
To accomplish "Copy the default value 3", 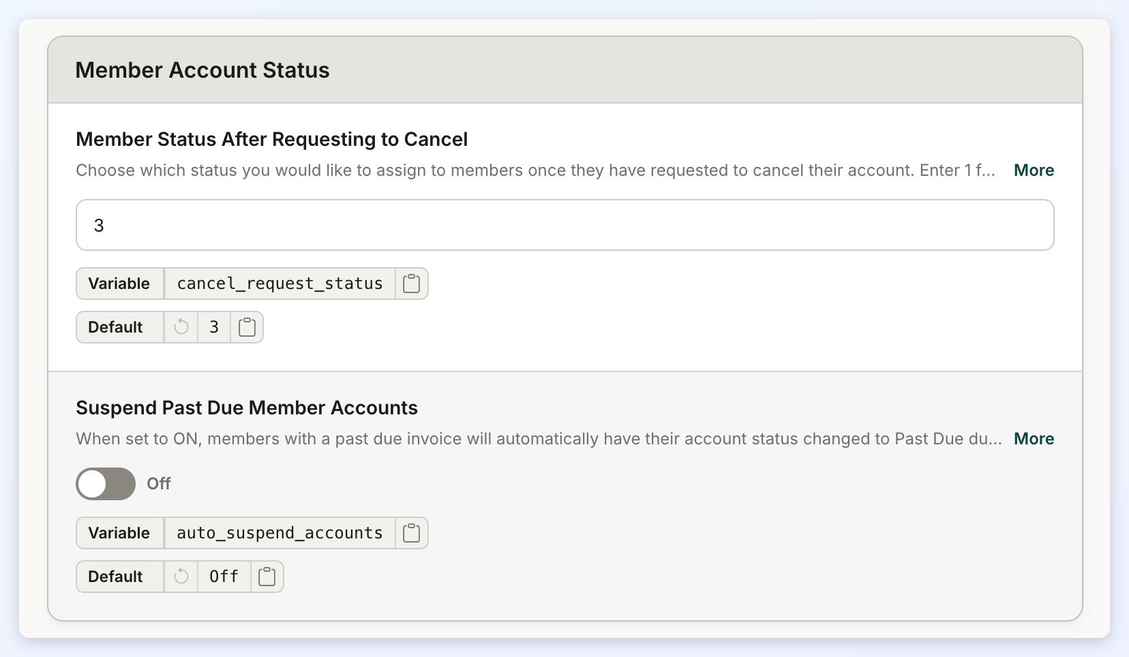I will pyautogui.click(x=247, y=327).
